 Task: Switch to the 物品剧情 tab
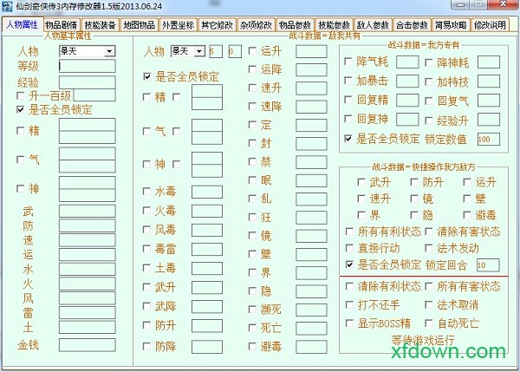[61, 25]
